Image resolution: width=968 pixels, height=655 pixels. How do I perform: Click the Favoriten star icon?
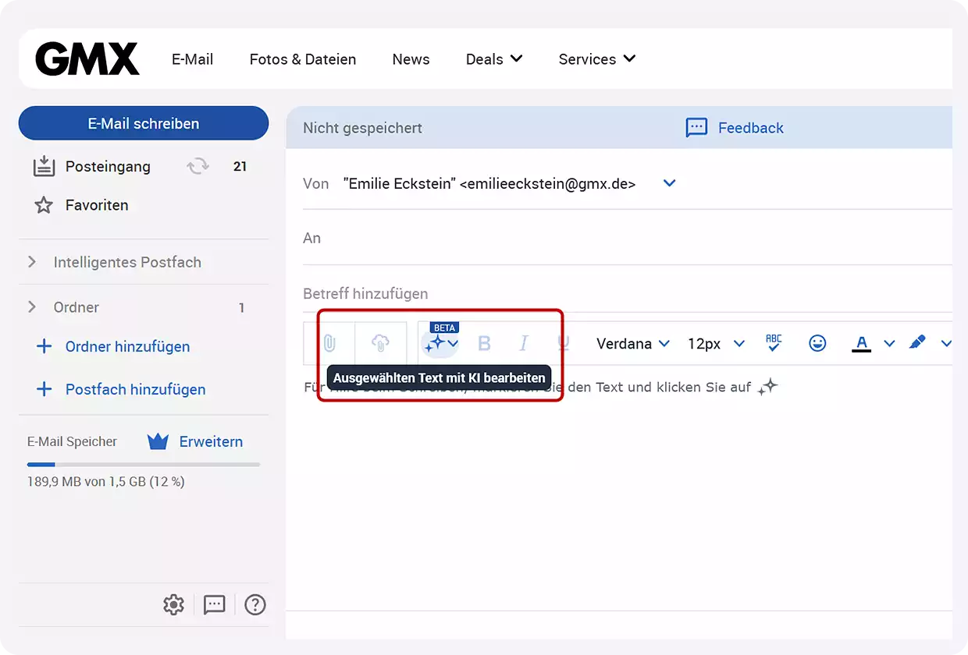click(x=44, y=205)
